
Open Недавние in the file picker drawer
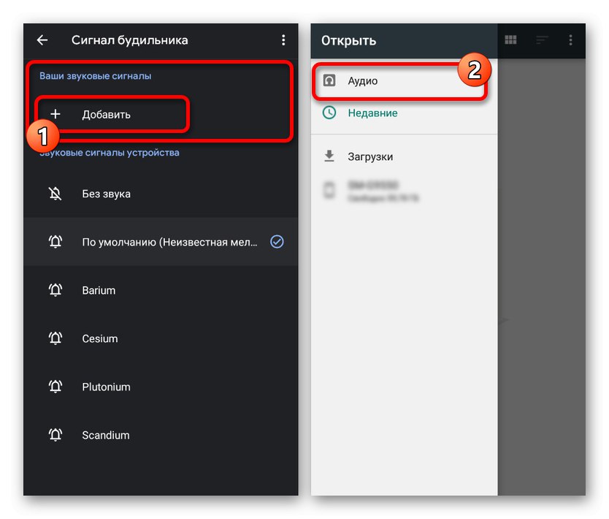tap(372, 113)
